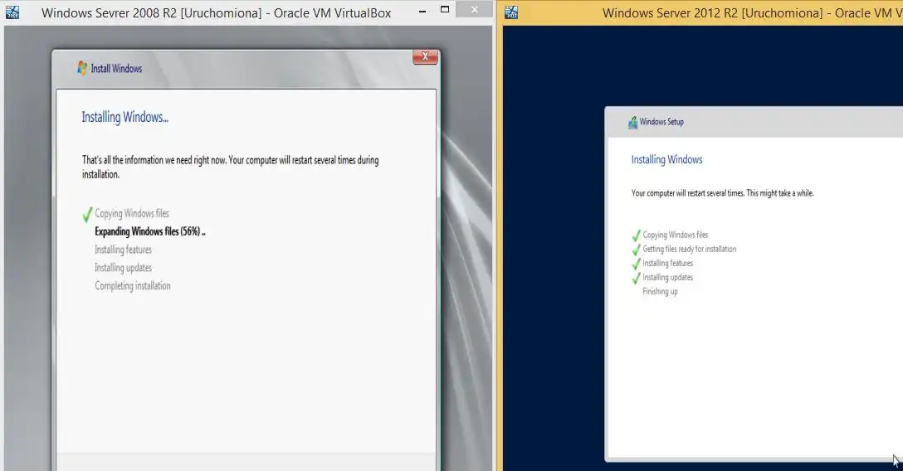
Task: Click 'Installing features' in Install Windows dialog
Action: [x=123, y=250]
